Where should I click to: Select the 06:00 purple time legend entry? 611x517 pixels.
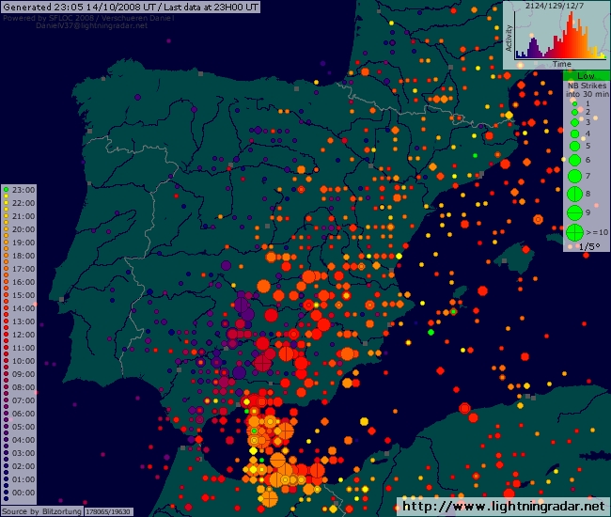point(21,414)
